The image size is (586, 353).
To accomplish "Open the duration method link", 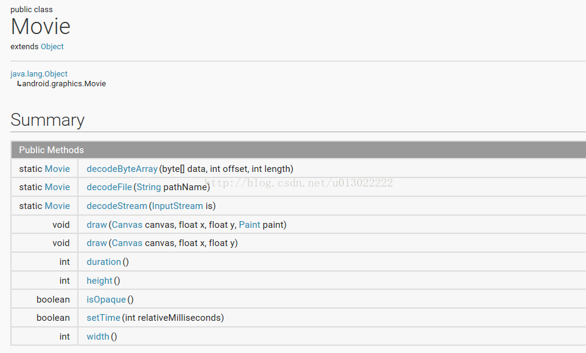I will point(103,262).
